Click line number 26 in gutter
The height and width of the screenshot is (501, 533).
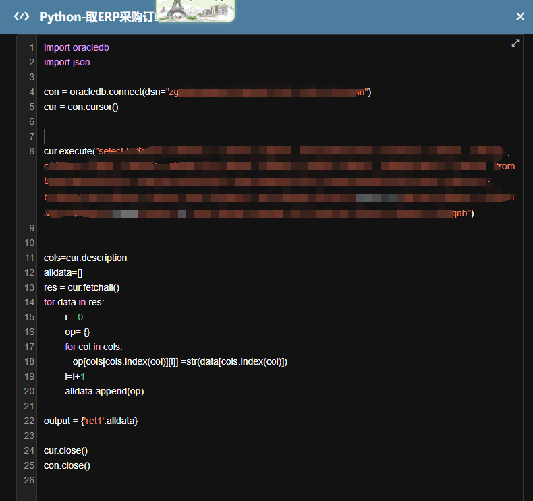(x=28, y=480)
